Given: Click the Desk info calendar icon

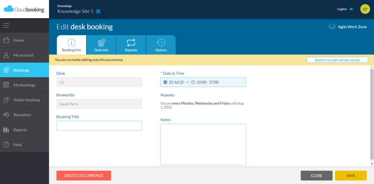Looking at the screenshot, I should pyautogui.click(x=102, y=43).
